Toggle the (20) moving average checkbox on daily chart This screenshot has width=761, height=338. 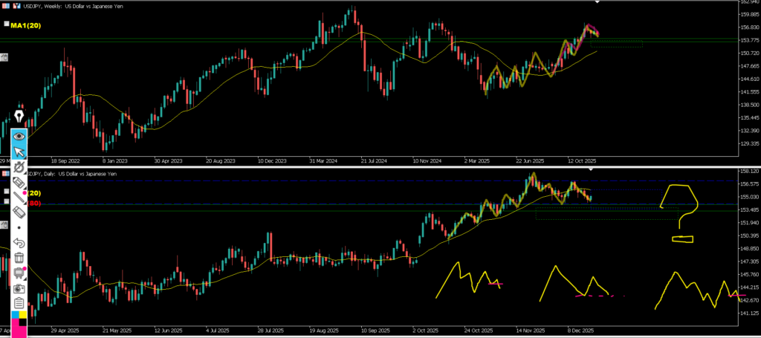tap(6, 192)
